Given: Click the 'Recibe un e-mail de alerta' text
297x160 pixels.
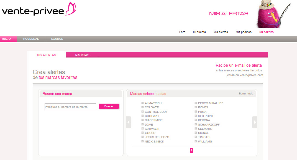Looking at the screenshot, I should [239, 65].
